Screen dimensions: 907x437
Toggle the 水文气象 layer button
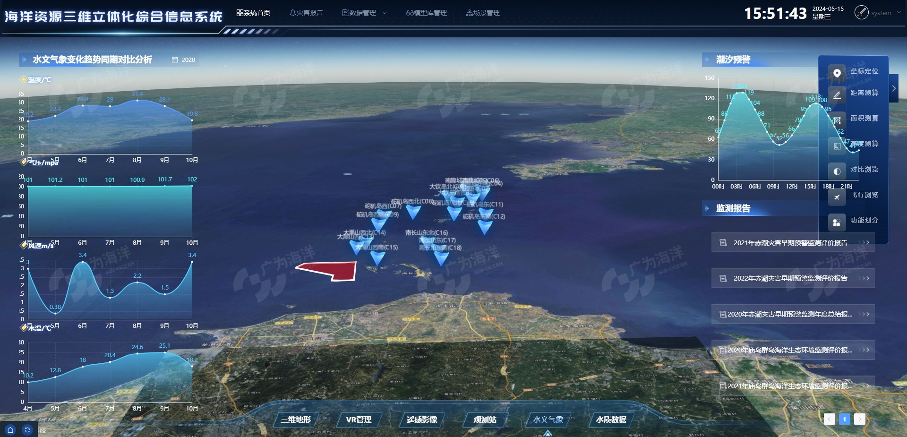click(x=548, y=420)
